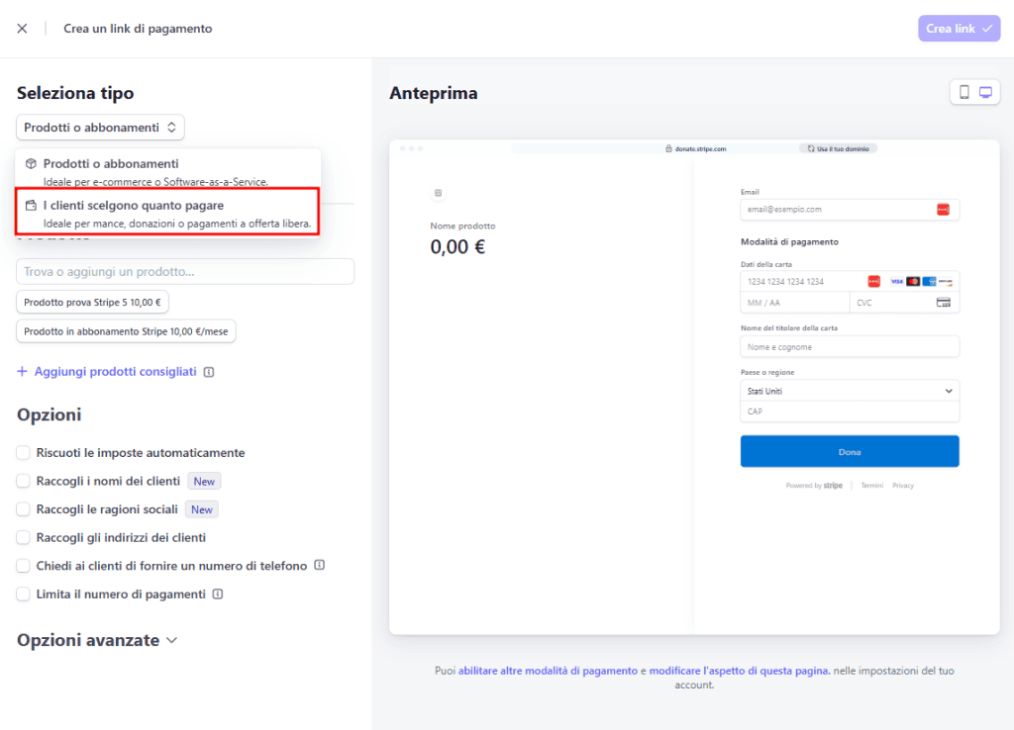Open the Stati Uniti country dropdown

coord(849,391)
